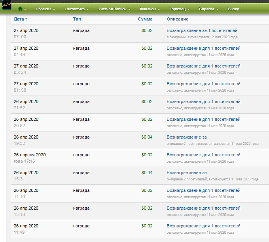Image resolution: width=269 pixels, height=242 pixels.
Task: Click the $0.02 amount at 14:10
Action: 147,191
